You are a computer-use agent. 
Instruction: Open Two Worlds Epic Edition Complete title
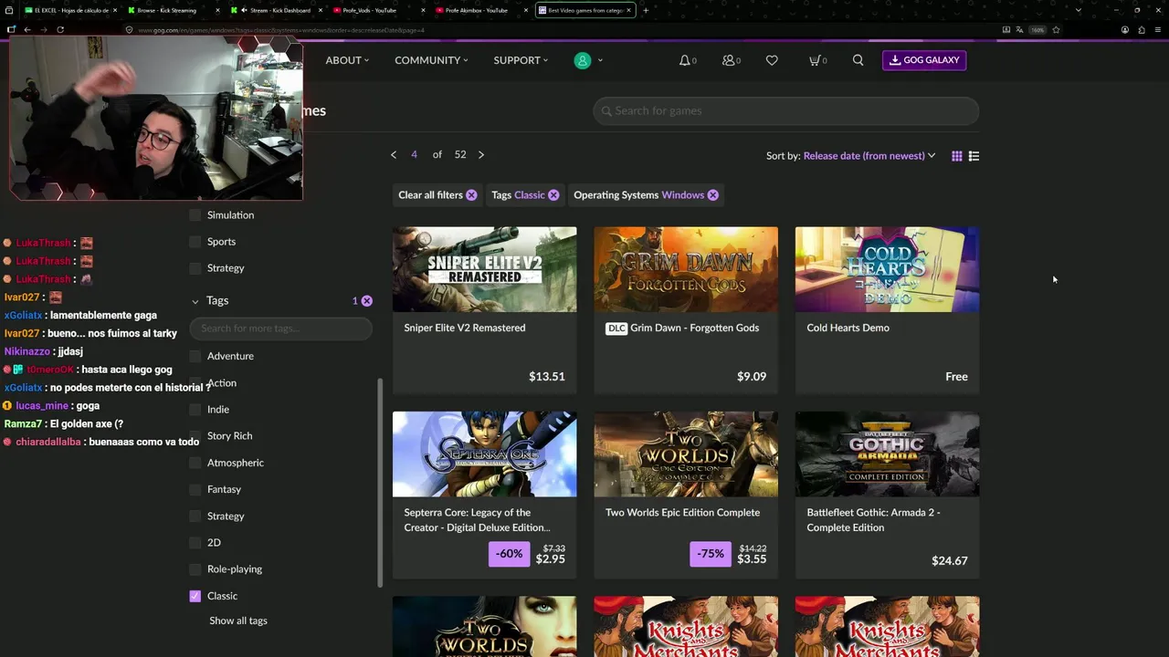(682, 513)
